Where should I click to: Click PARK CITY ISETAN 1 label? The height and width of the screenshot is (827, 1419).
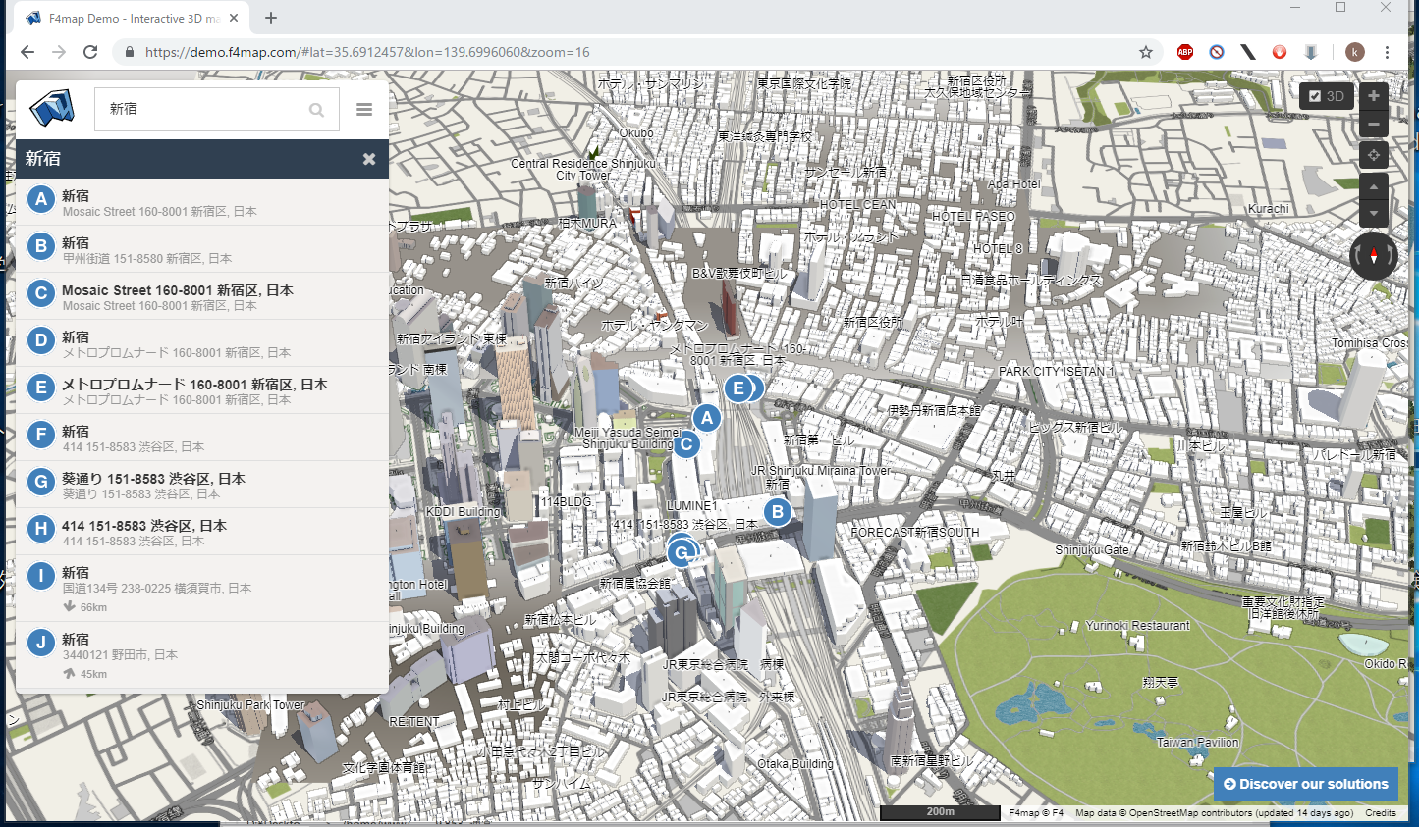[x=1057, y=372]
